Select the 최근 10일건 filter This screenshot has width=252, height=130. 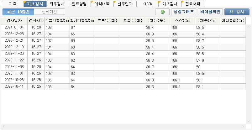(18, 12)
